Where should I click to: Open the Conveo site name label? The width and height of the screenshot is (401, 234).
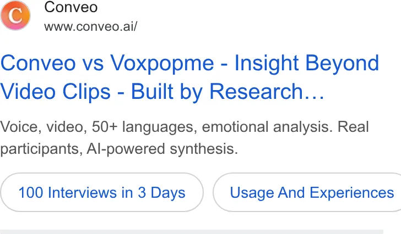71,7
